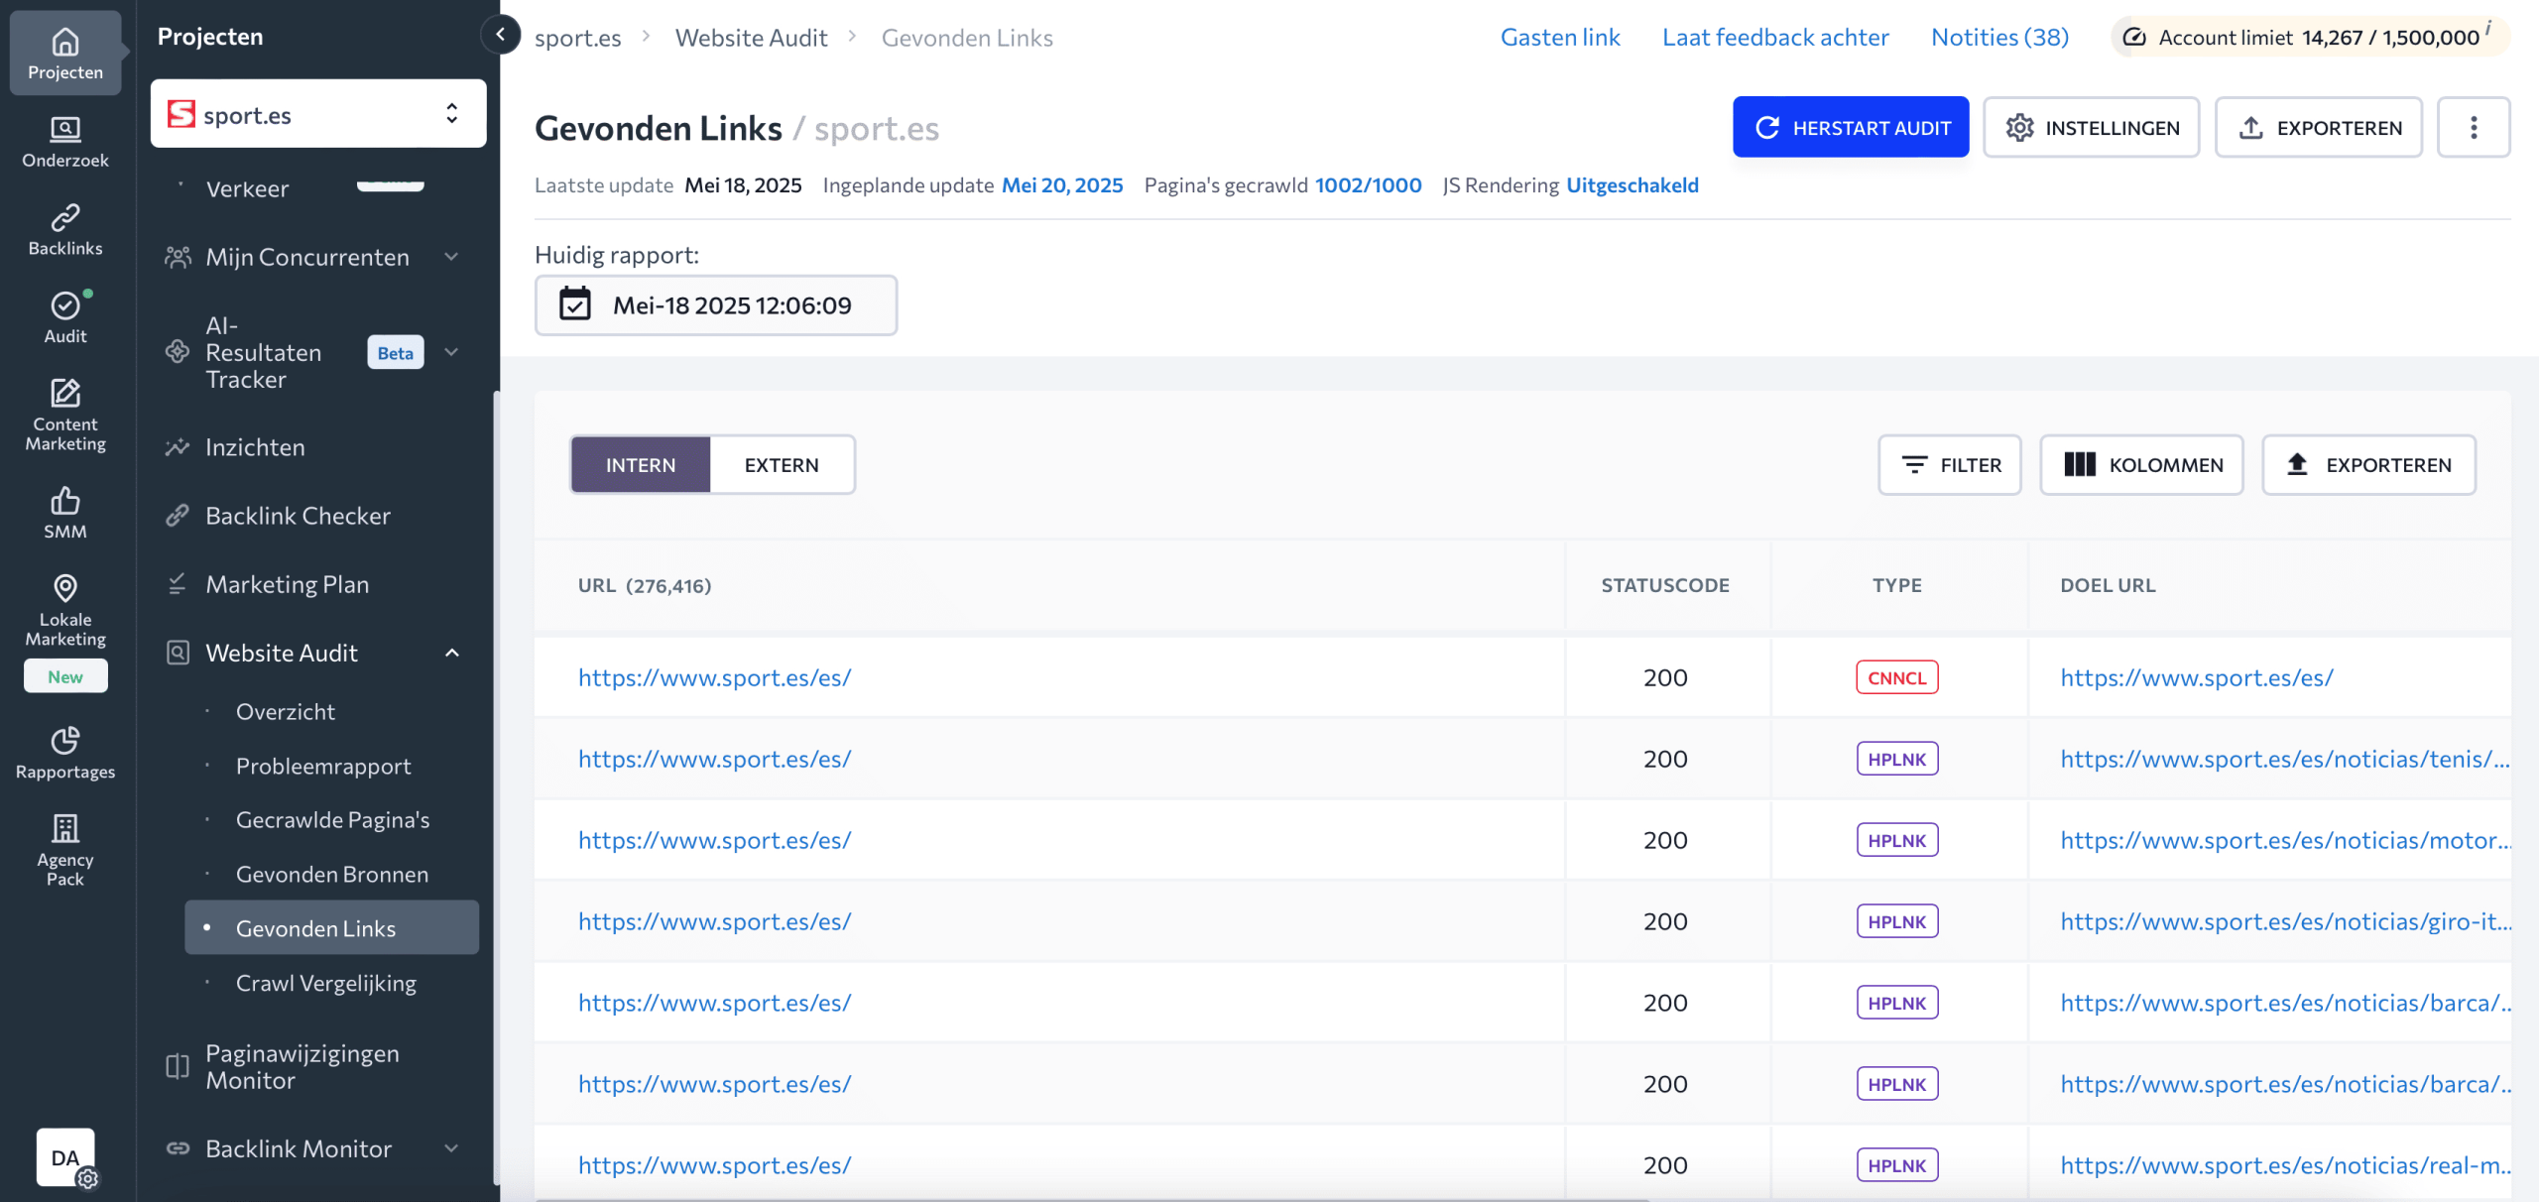Expand Backlink Monitor chevron
This screenshot has width=2539, height=1202.
pos(451,1148)
